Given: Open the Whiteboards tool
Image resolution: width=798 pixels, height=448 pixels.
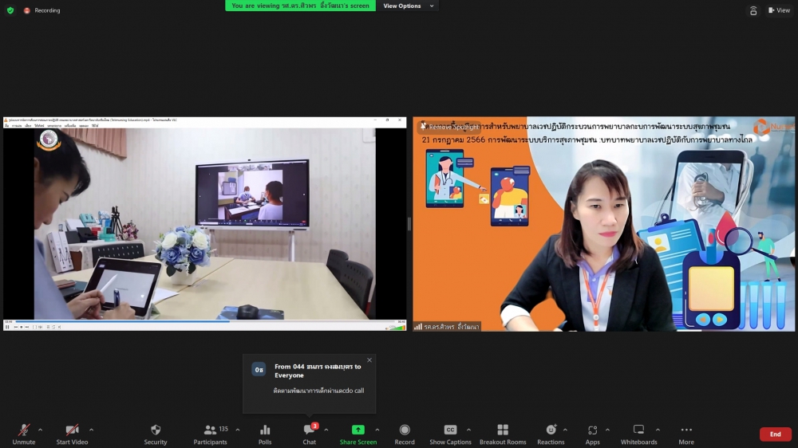Looking at the screenshot, I should point(638,434).
